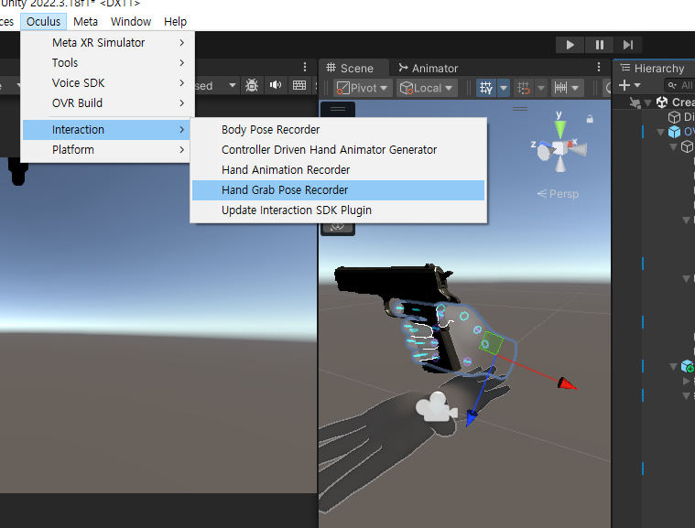
Task: Open the grid axis settings dropdown arrow
Action: [504, 88]
